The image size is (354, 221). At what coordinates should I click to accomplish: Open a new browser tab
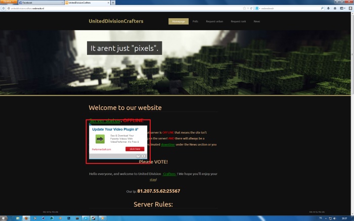113,3
